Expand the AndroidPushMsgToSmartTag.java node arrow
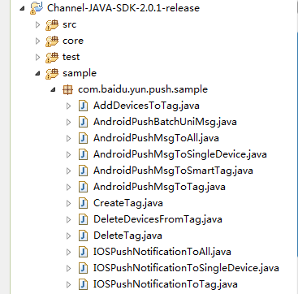 click(69, 171)
